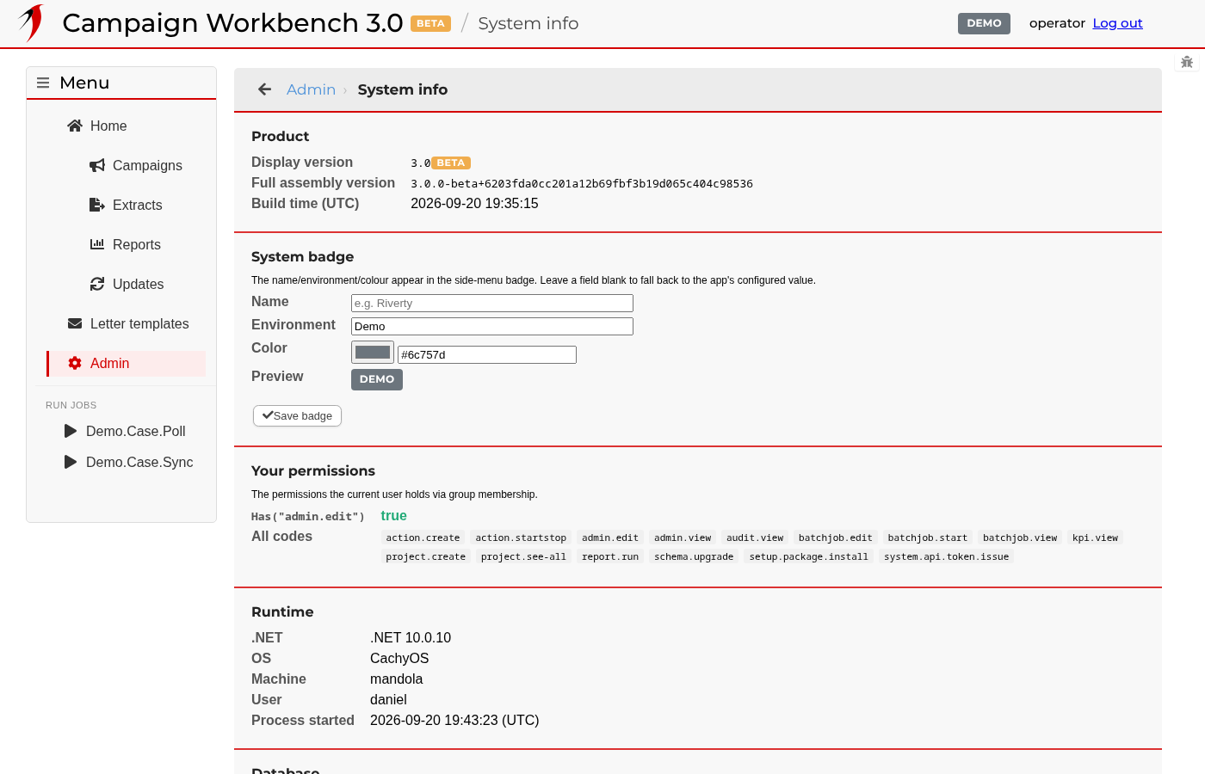The height and width of the screenshot is (774, 1205).
Task: Follow the Admin breadcrumb link
Action: click(311, 89)
